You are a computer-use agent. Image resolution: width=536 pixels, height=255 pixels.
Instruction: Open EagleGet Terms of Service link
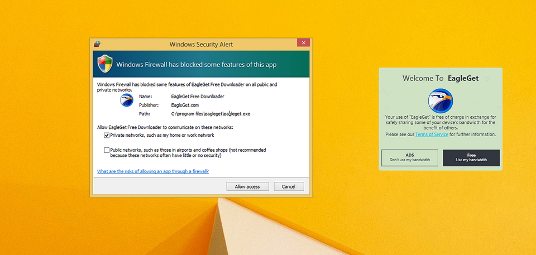(x=432, y=134)
